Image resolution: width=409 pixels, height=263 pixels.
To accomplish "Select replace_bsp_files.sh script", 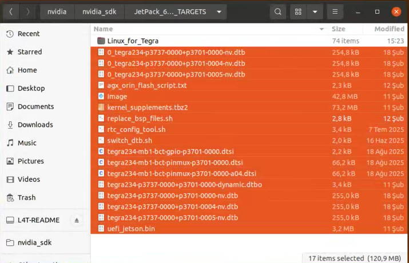I will pyautogui.click(x=249, y=118).
